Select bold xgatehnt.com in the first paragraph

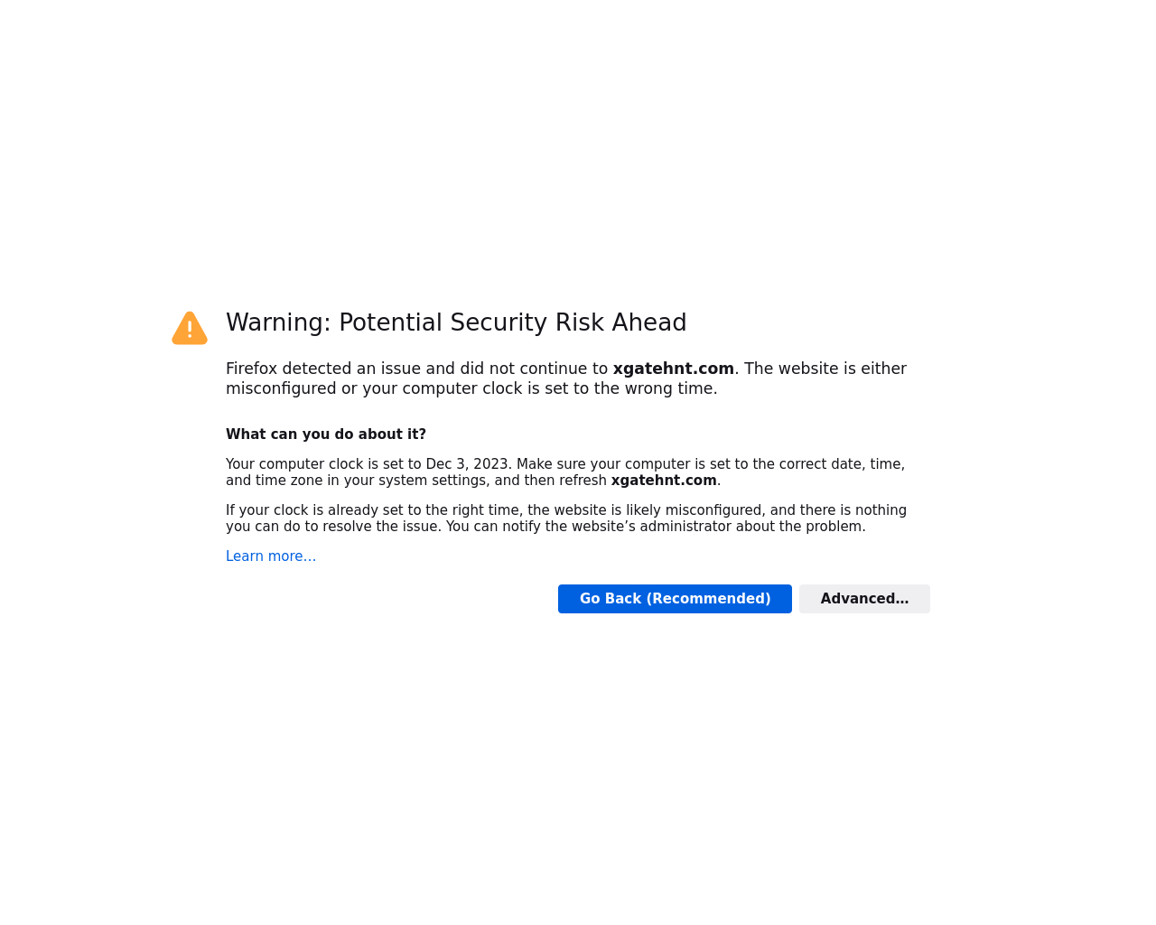coord(673,369)
